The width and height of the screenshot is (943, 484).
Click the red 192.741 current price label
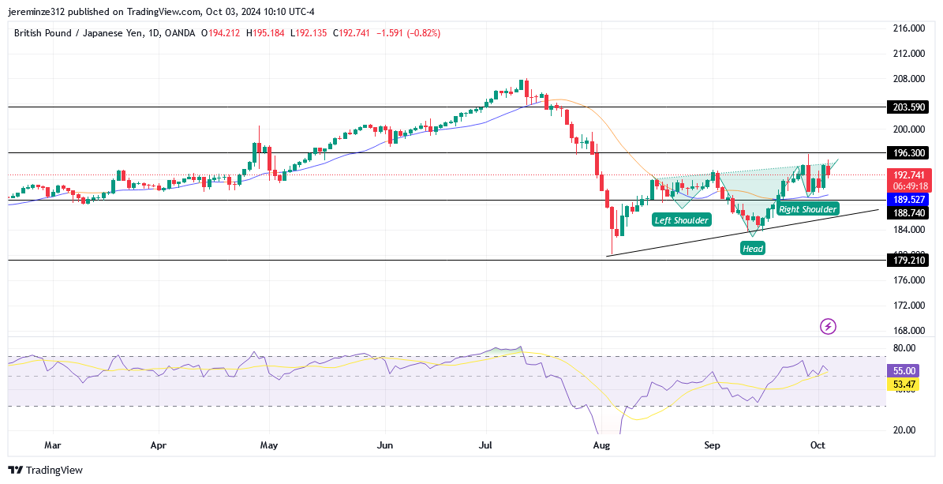coord(907,174)
